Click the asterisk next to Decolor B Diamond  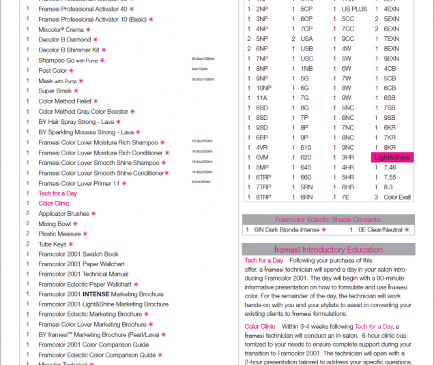[96, 40]
